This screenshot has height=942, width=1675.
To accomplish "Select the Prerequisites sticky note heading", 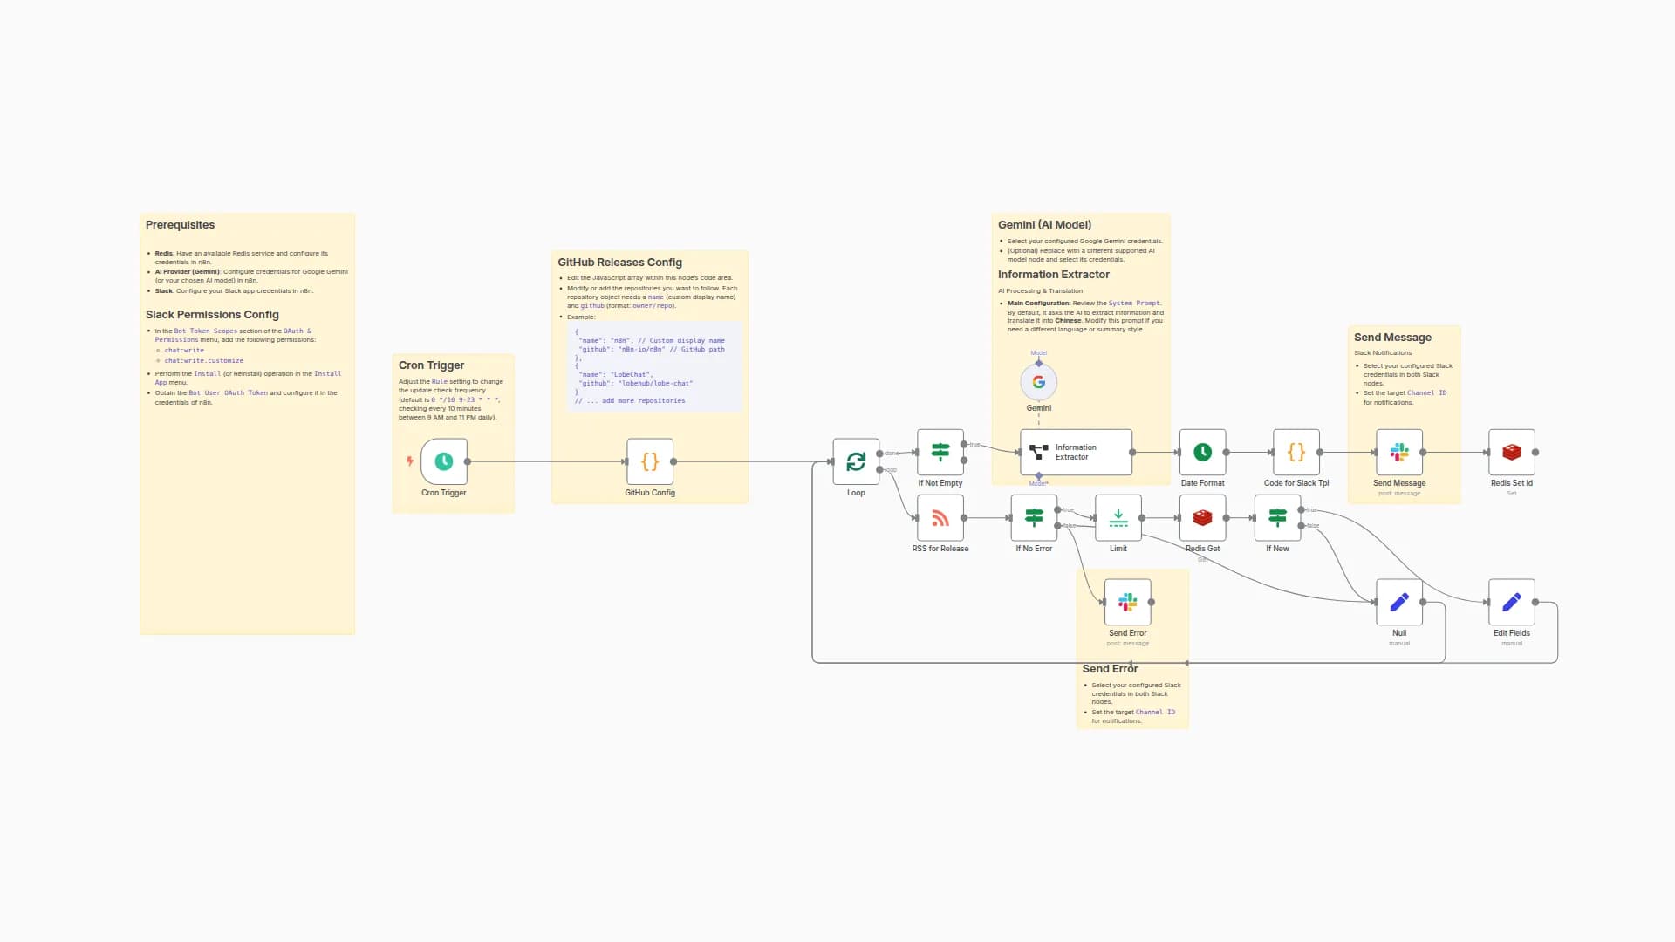I will pyautogui.click(x=180, y=225).
